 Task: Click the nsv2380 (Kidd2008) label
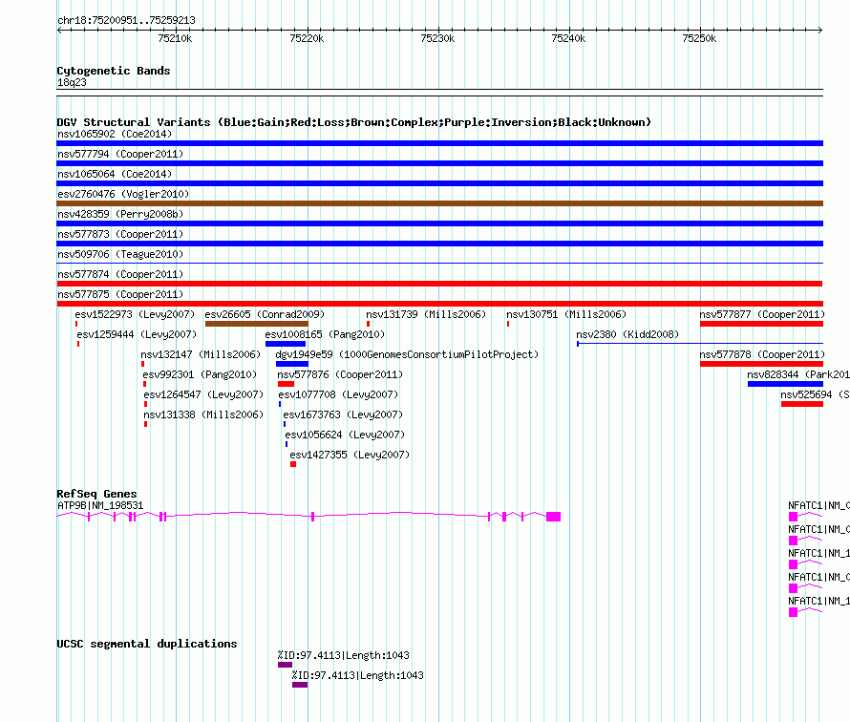[627, 334]
